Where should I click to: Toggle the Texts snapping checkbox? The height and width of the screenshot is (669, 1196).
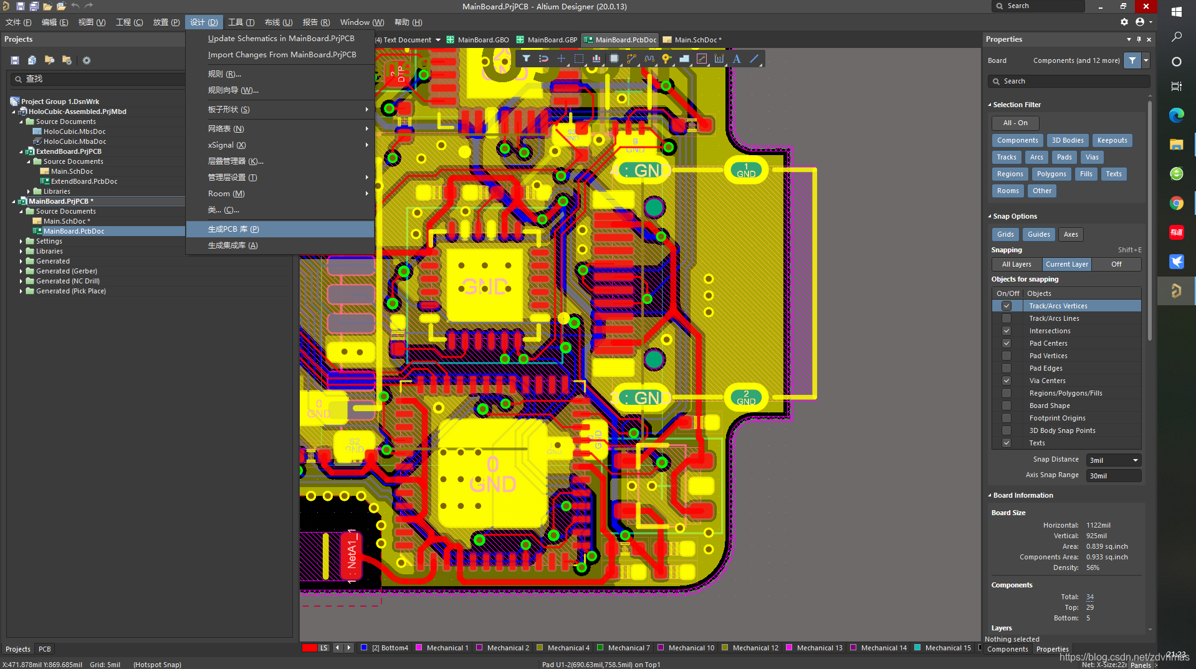tap(1006, 443)
